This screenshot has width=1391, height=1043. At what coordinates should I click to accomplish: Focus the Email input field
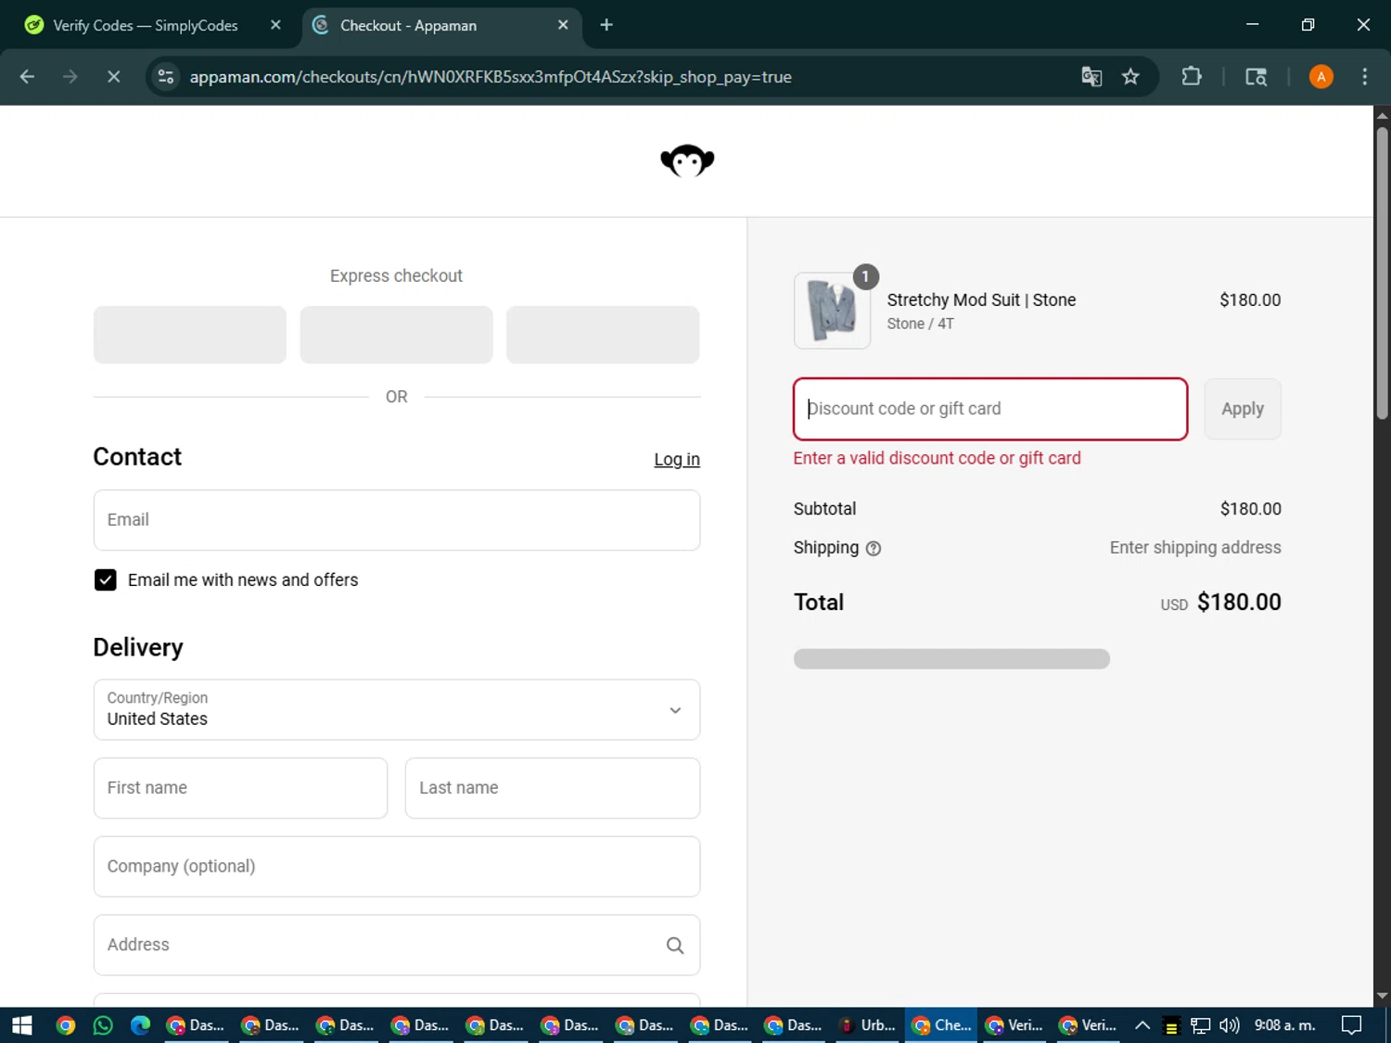[x=397, y=520]
